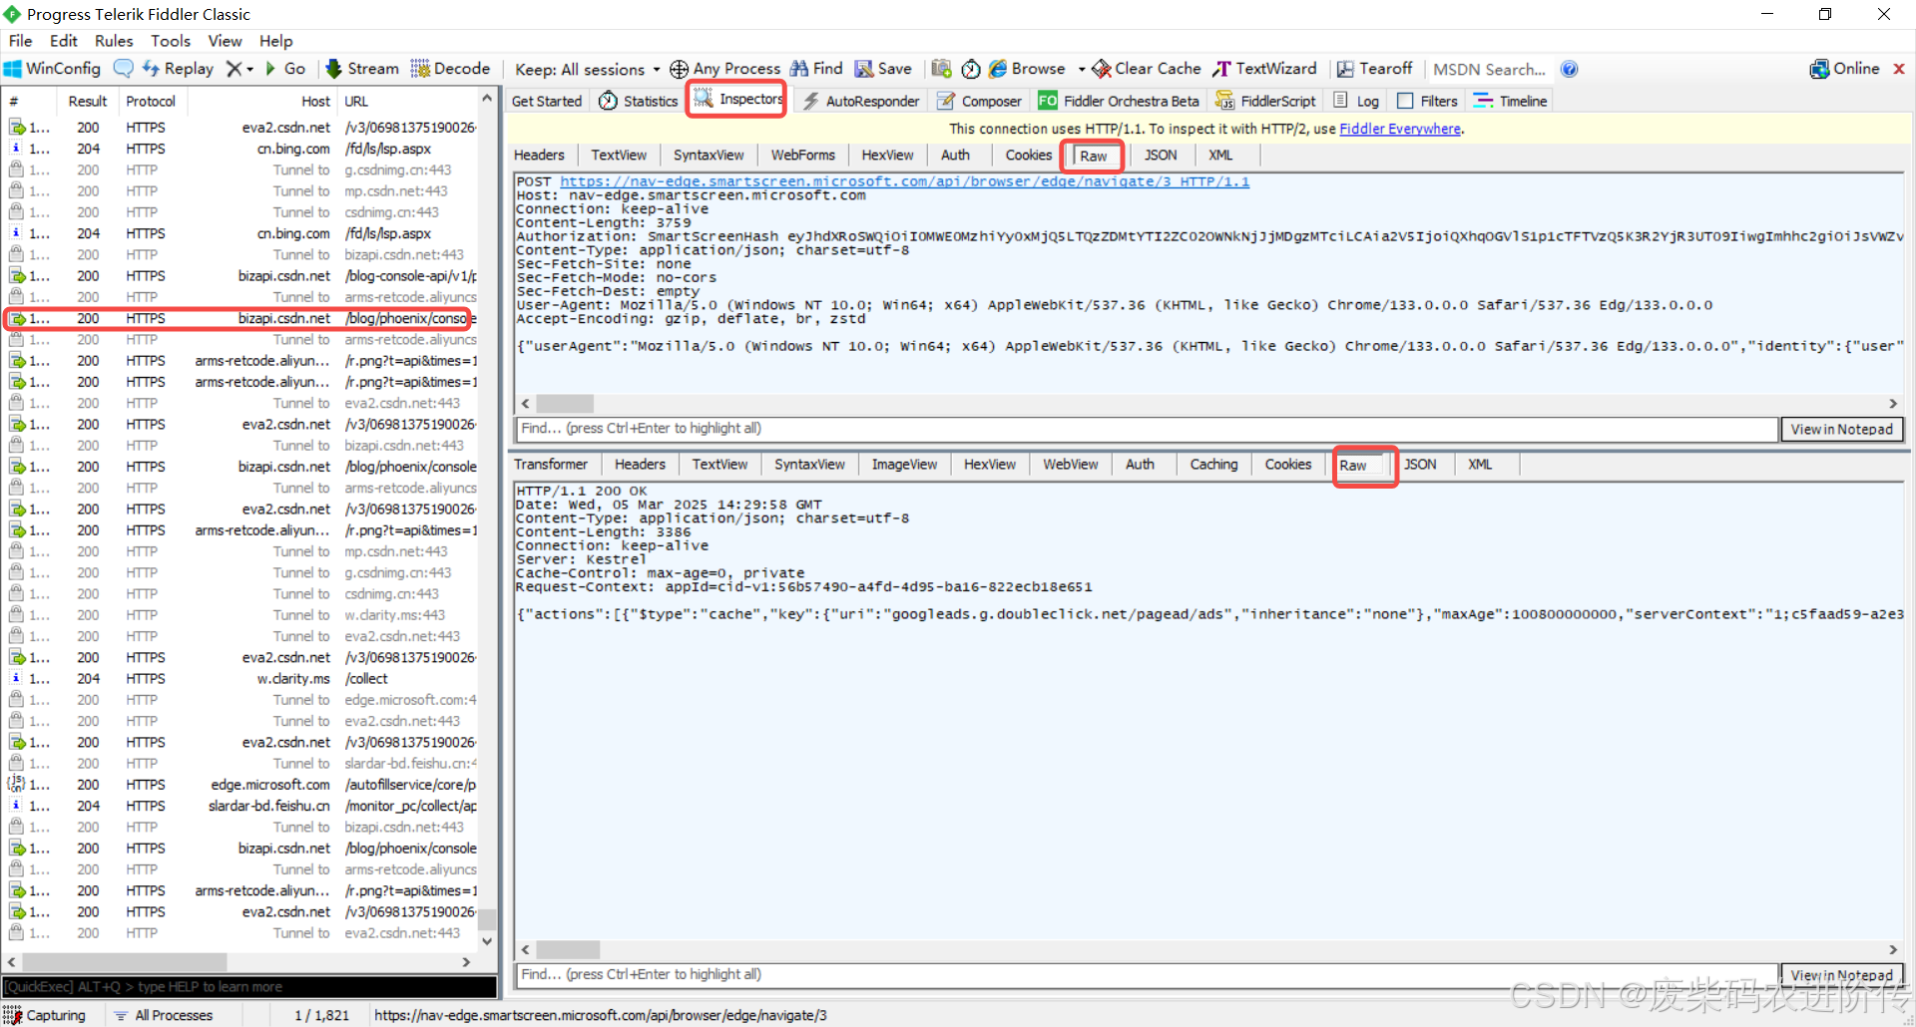Click the timer stopwatch toolbar icon
Image resolution: width=1916 pixels, height=1027 pixels.
[971, 69]
